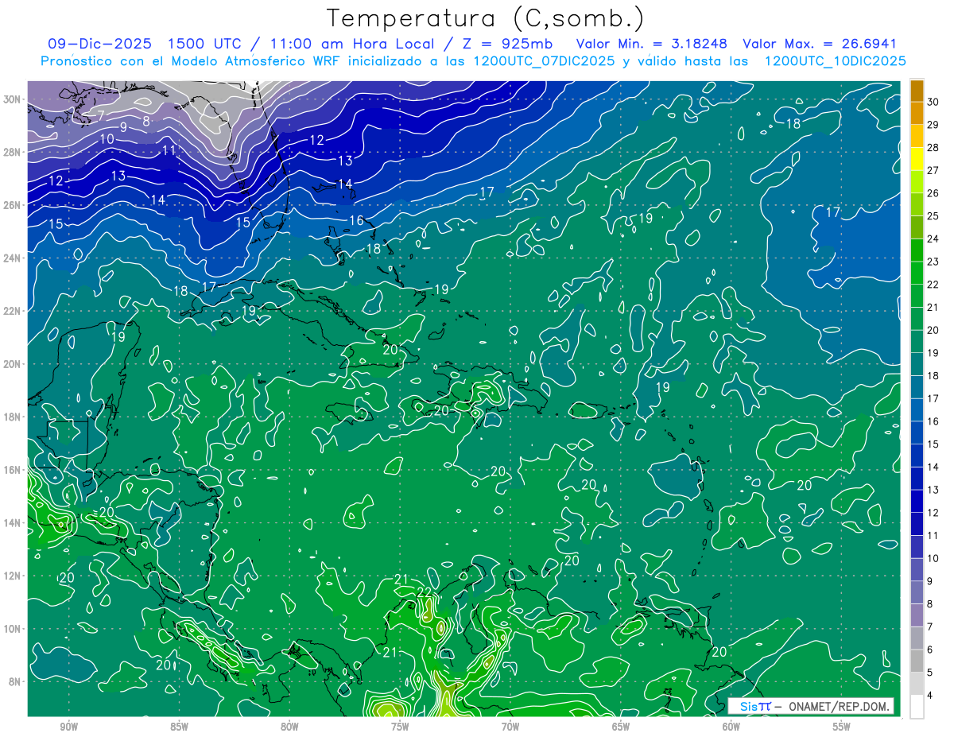Click the color bar label 4
Viewport: 954px width, 737px height.
[x=929, y=696]
